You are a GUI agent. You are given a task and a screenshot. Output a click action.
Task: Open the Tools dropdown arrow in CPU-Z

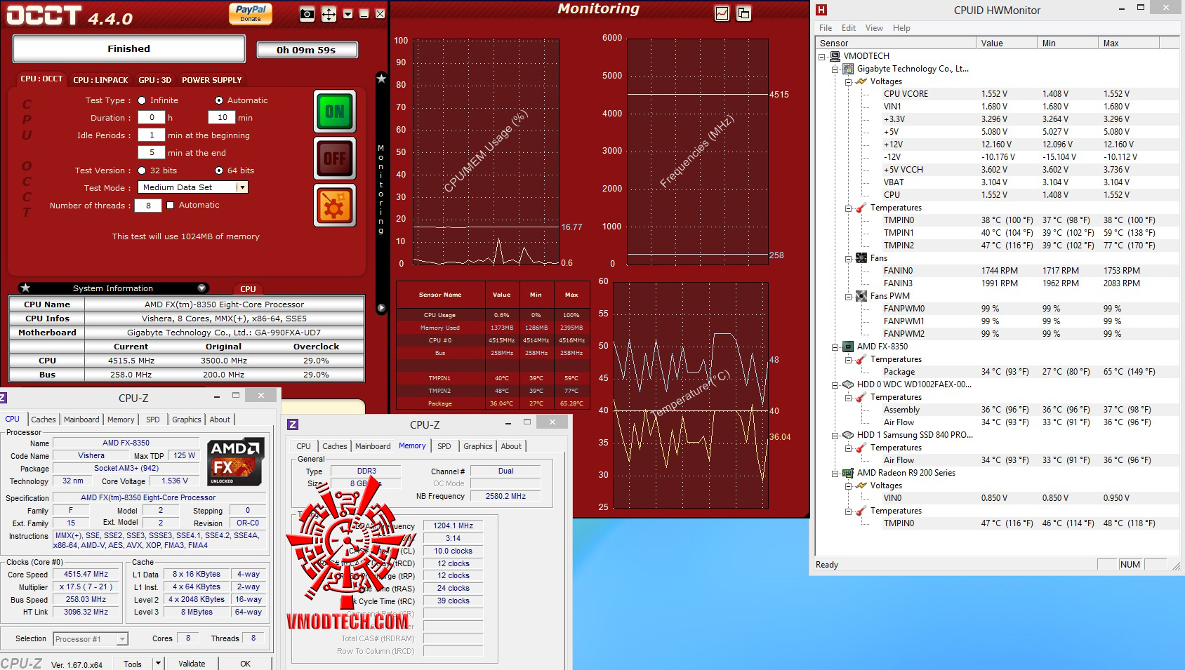pos(158,664)
